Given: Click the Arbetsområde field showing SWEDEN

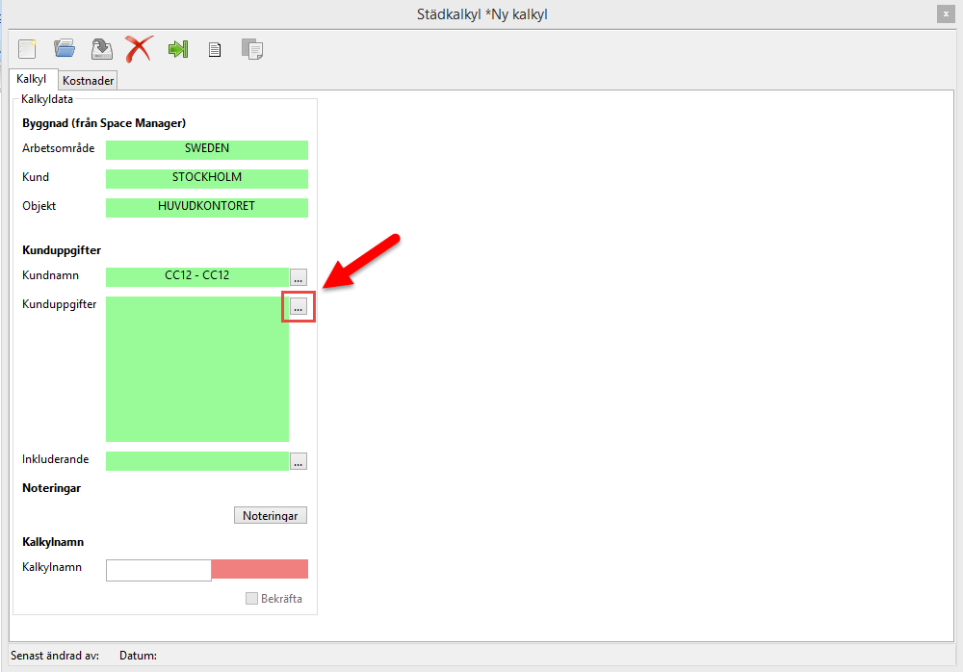Looking at the screenshot, I should (x=206, y=149).
